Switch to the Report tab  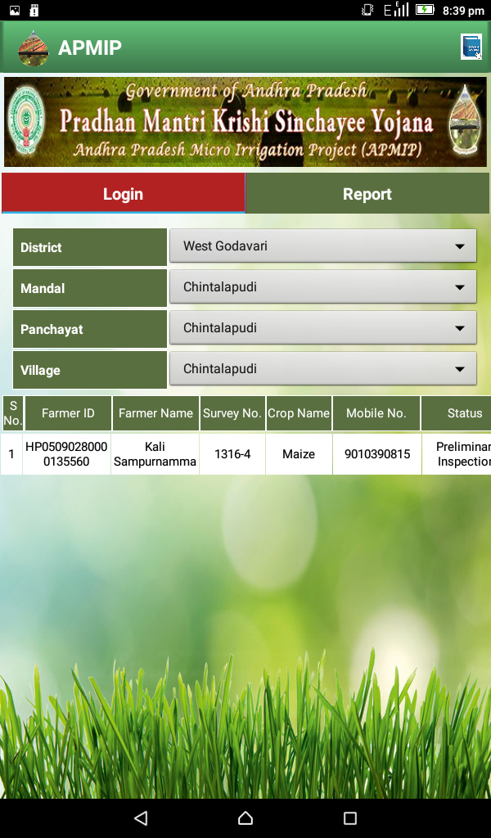pos(367,193)
